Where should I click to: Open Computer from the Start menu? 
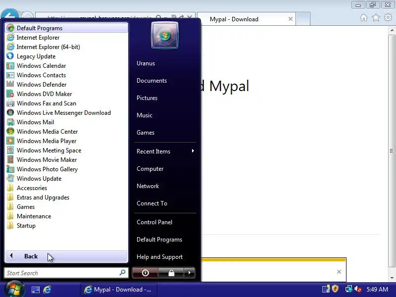(150, 169)
